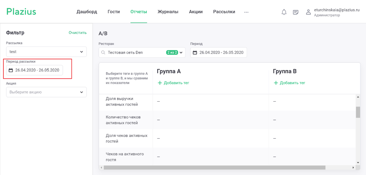Click the calendar icon in Период рассылки

coord(11,70)
